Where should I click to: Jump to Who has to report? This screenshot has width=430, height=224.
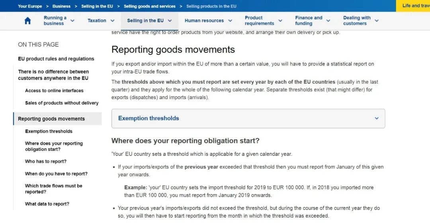click(46, 162)
